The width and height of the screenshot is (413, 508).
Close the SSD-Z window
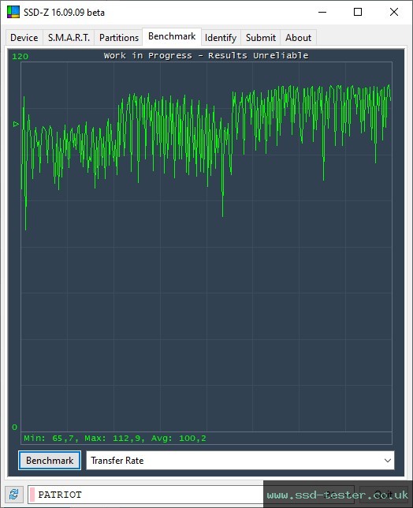click(x=394, y=13)
